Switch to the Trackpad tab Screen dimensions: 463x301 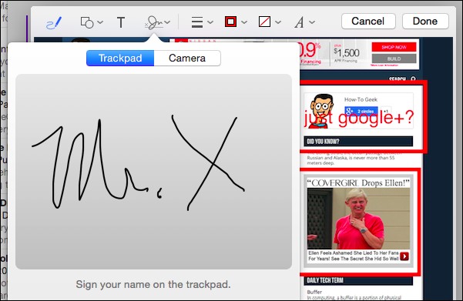click(x=120, y=59)
